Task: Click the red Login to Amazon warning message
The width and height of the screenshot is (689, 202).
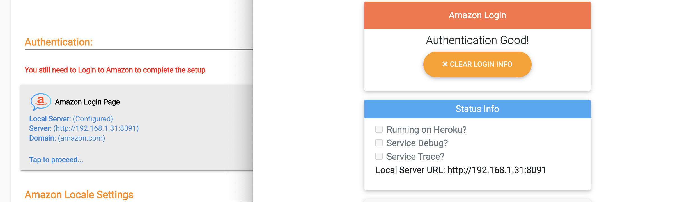Action: pos(115,70)
